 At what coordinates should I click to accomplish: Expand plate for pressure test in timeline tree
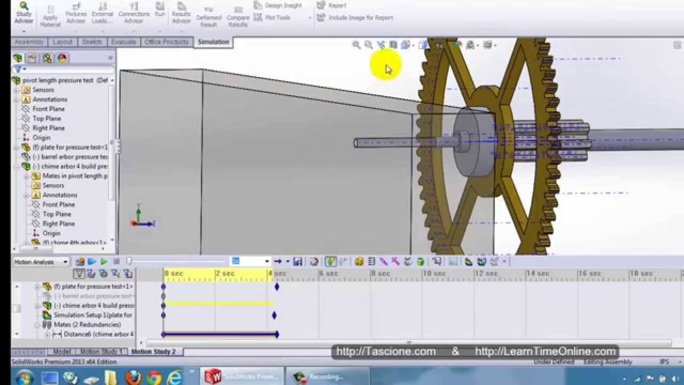(37, 287)
